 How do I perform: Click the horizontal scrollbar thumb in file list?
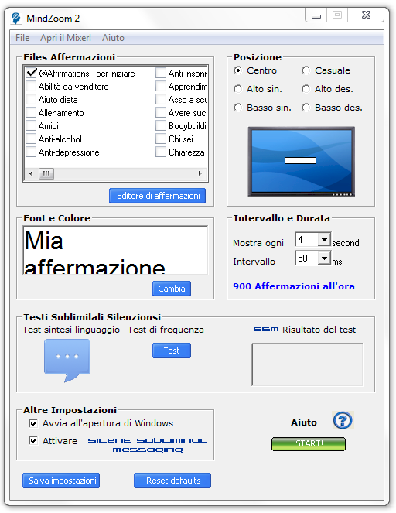pyautogui.click(x=46, y=173)
